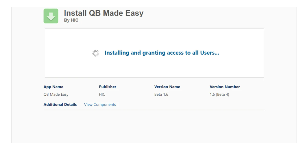This screenshot has width=305, height=152.
Task: Click the Additional Details label
Action: coord(60,105)
